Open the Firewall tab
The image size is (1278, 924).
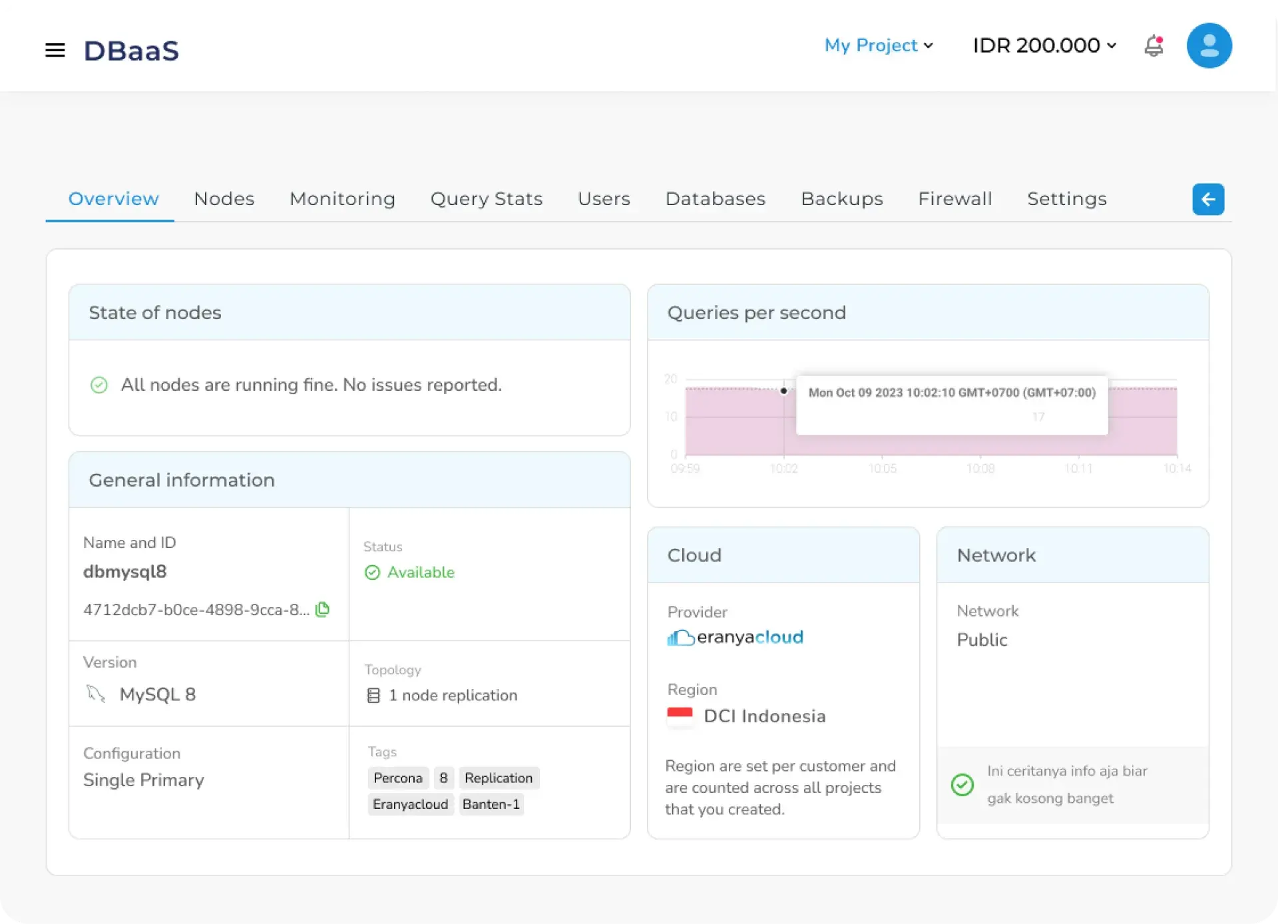(x=955, y=198)
